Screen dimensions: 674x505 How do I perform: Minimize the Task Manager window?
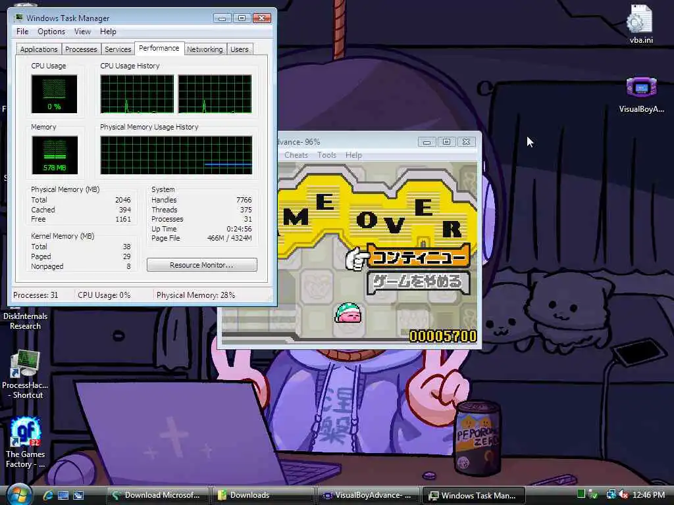pos(222,18)
